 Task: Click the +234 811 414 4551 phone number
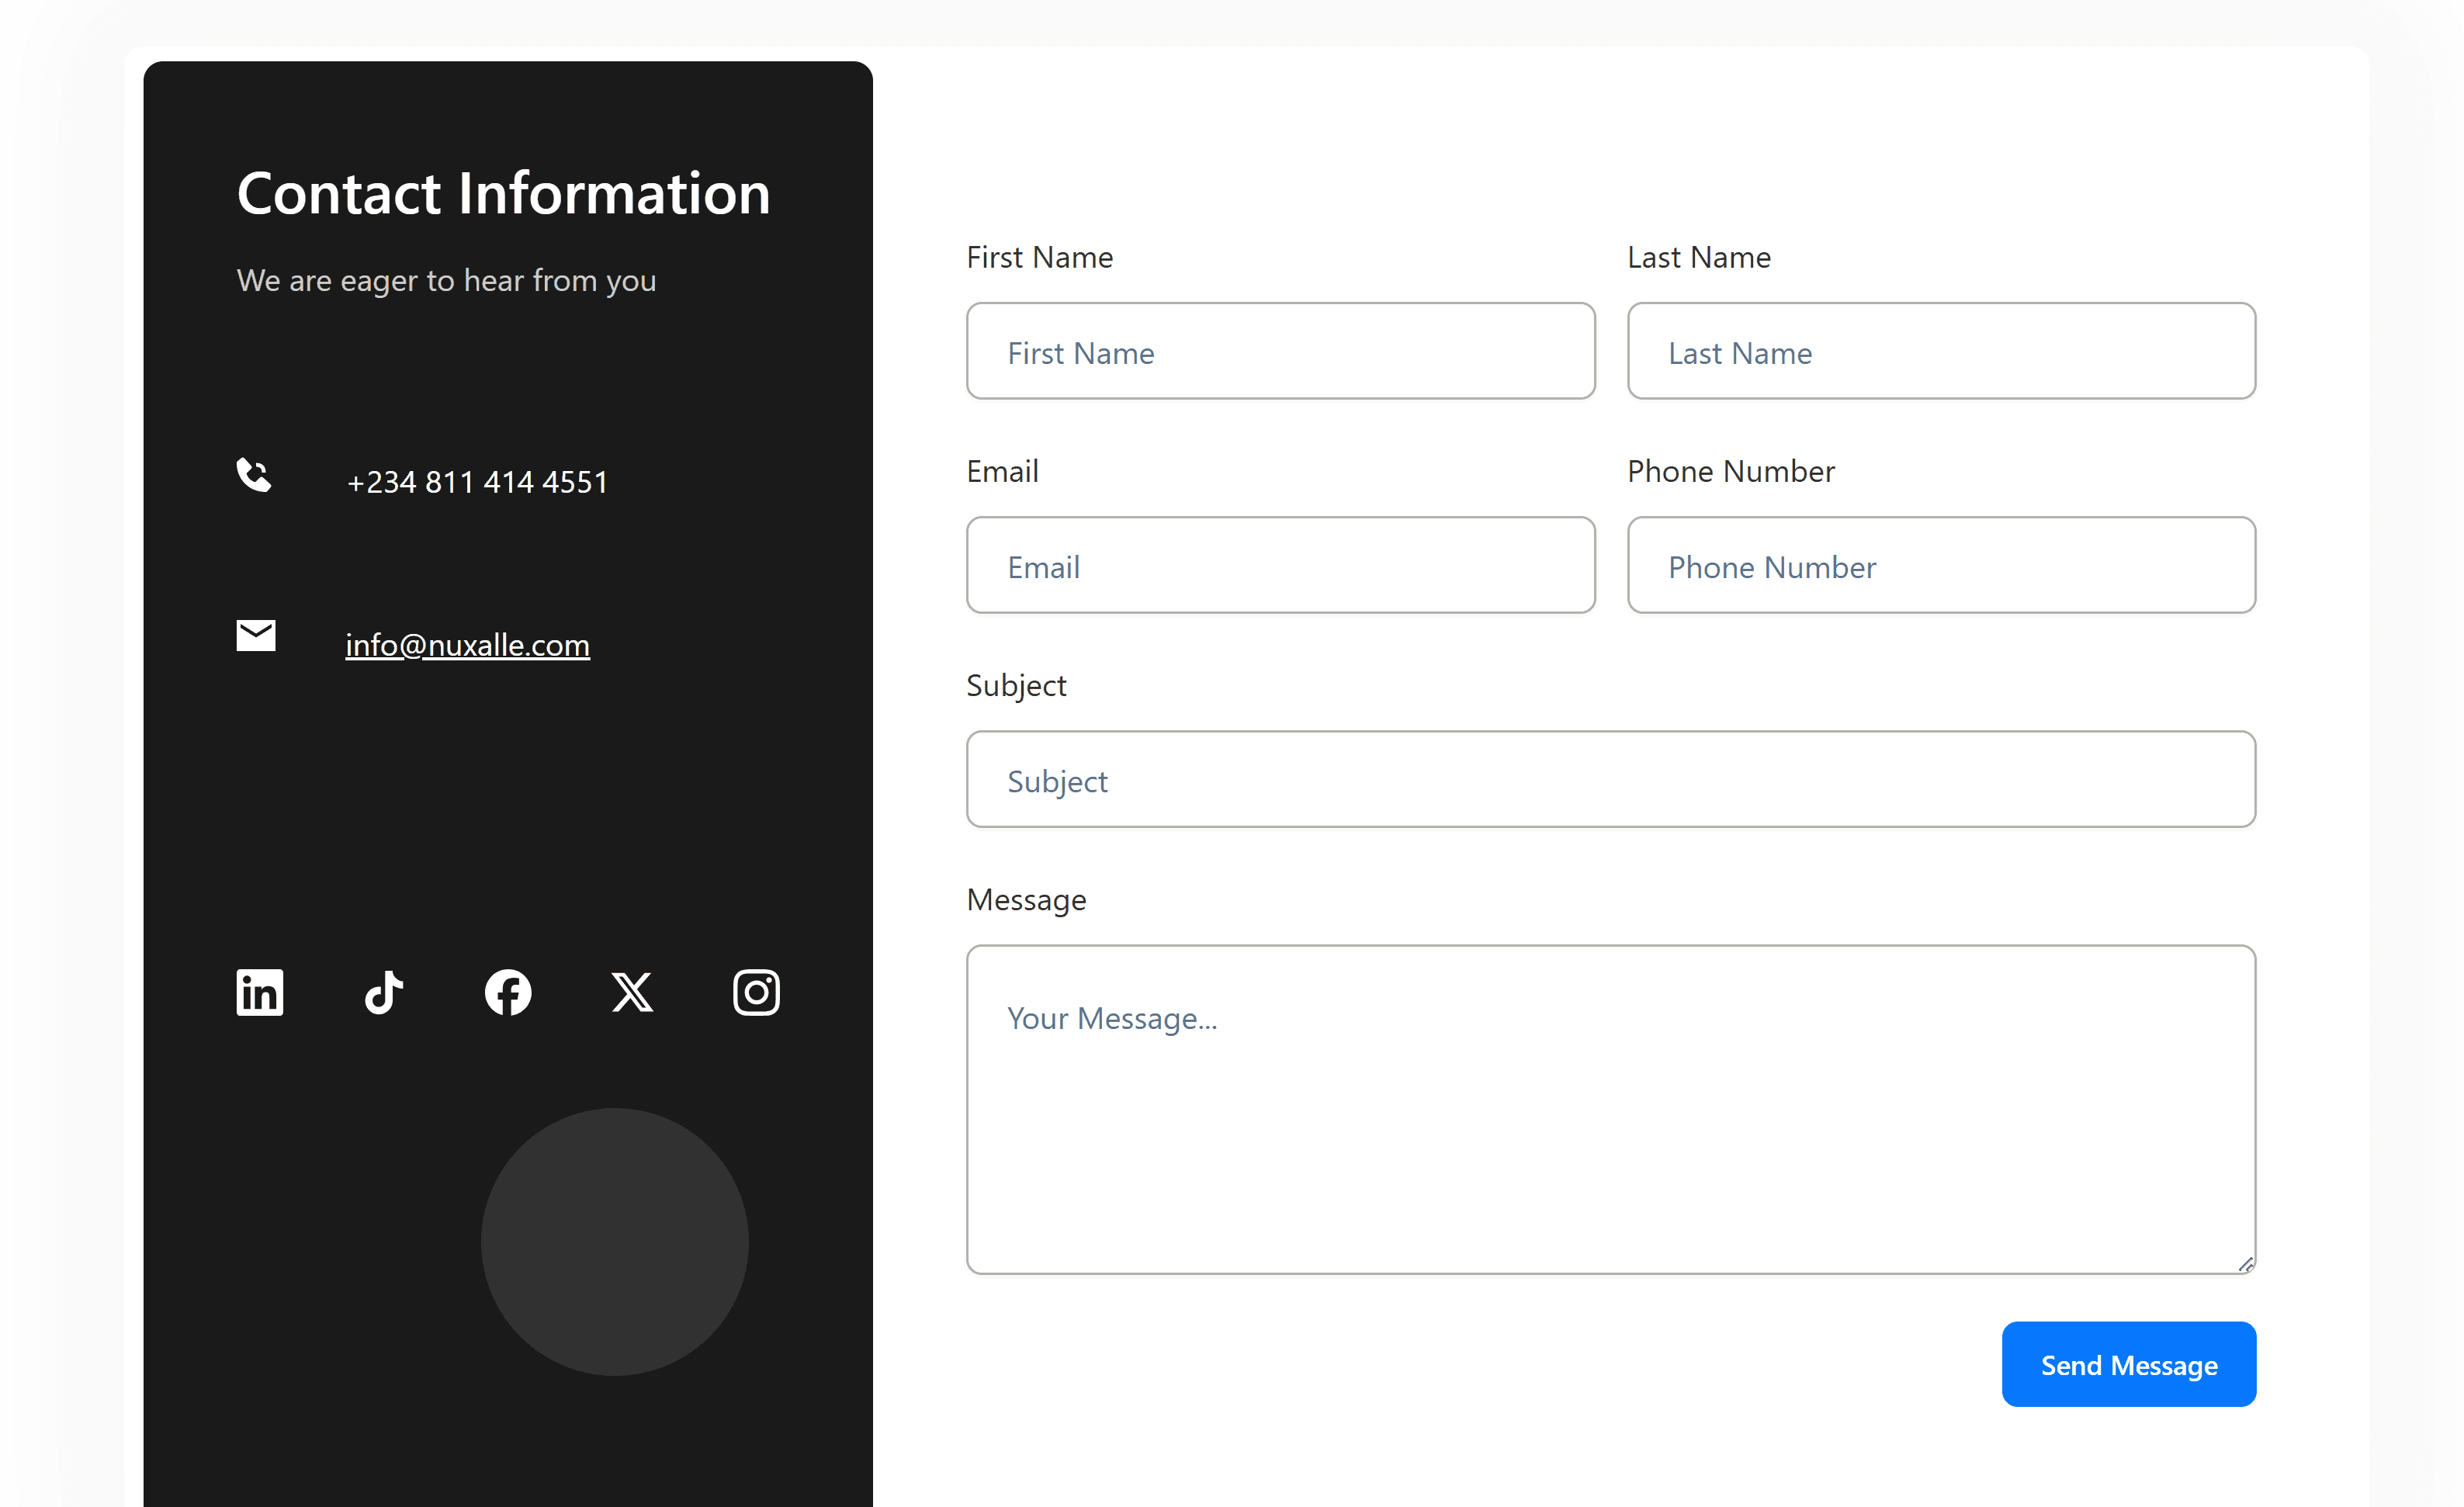[x=477, y=482]
